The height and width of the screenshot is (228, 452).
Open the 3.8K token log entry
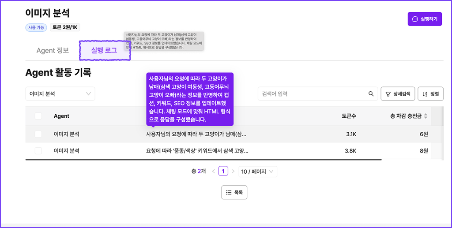197,150
